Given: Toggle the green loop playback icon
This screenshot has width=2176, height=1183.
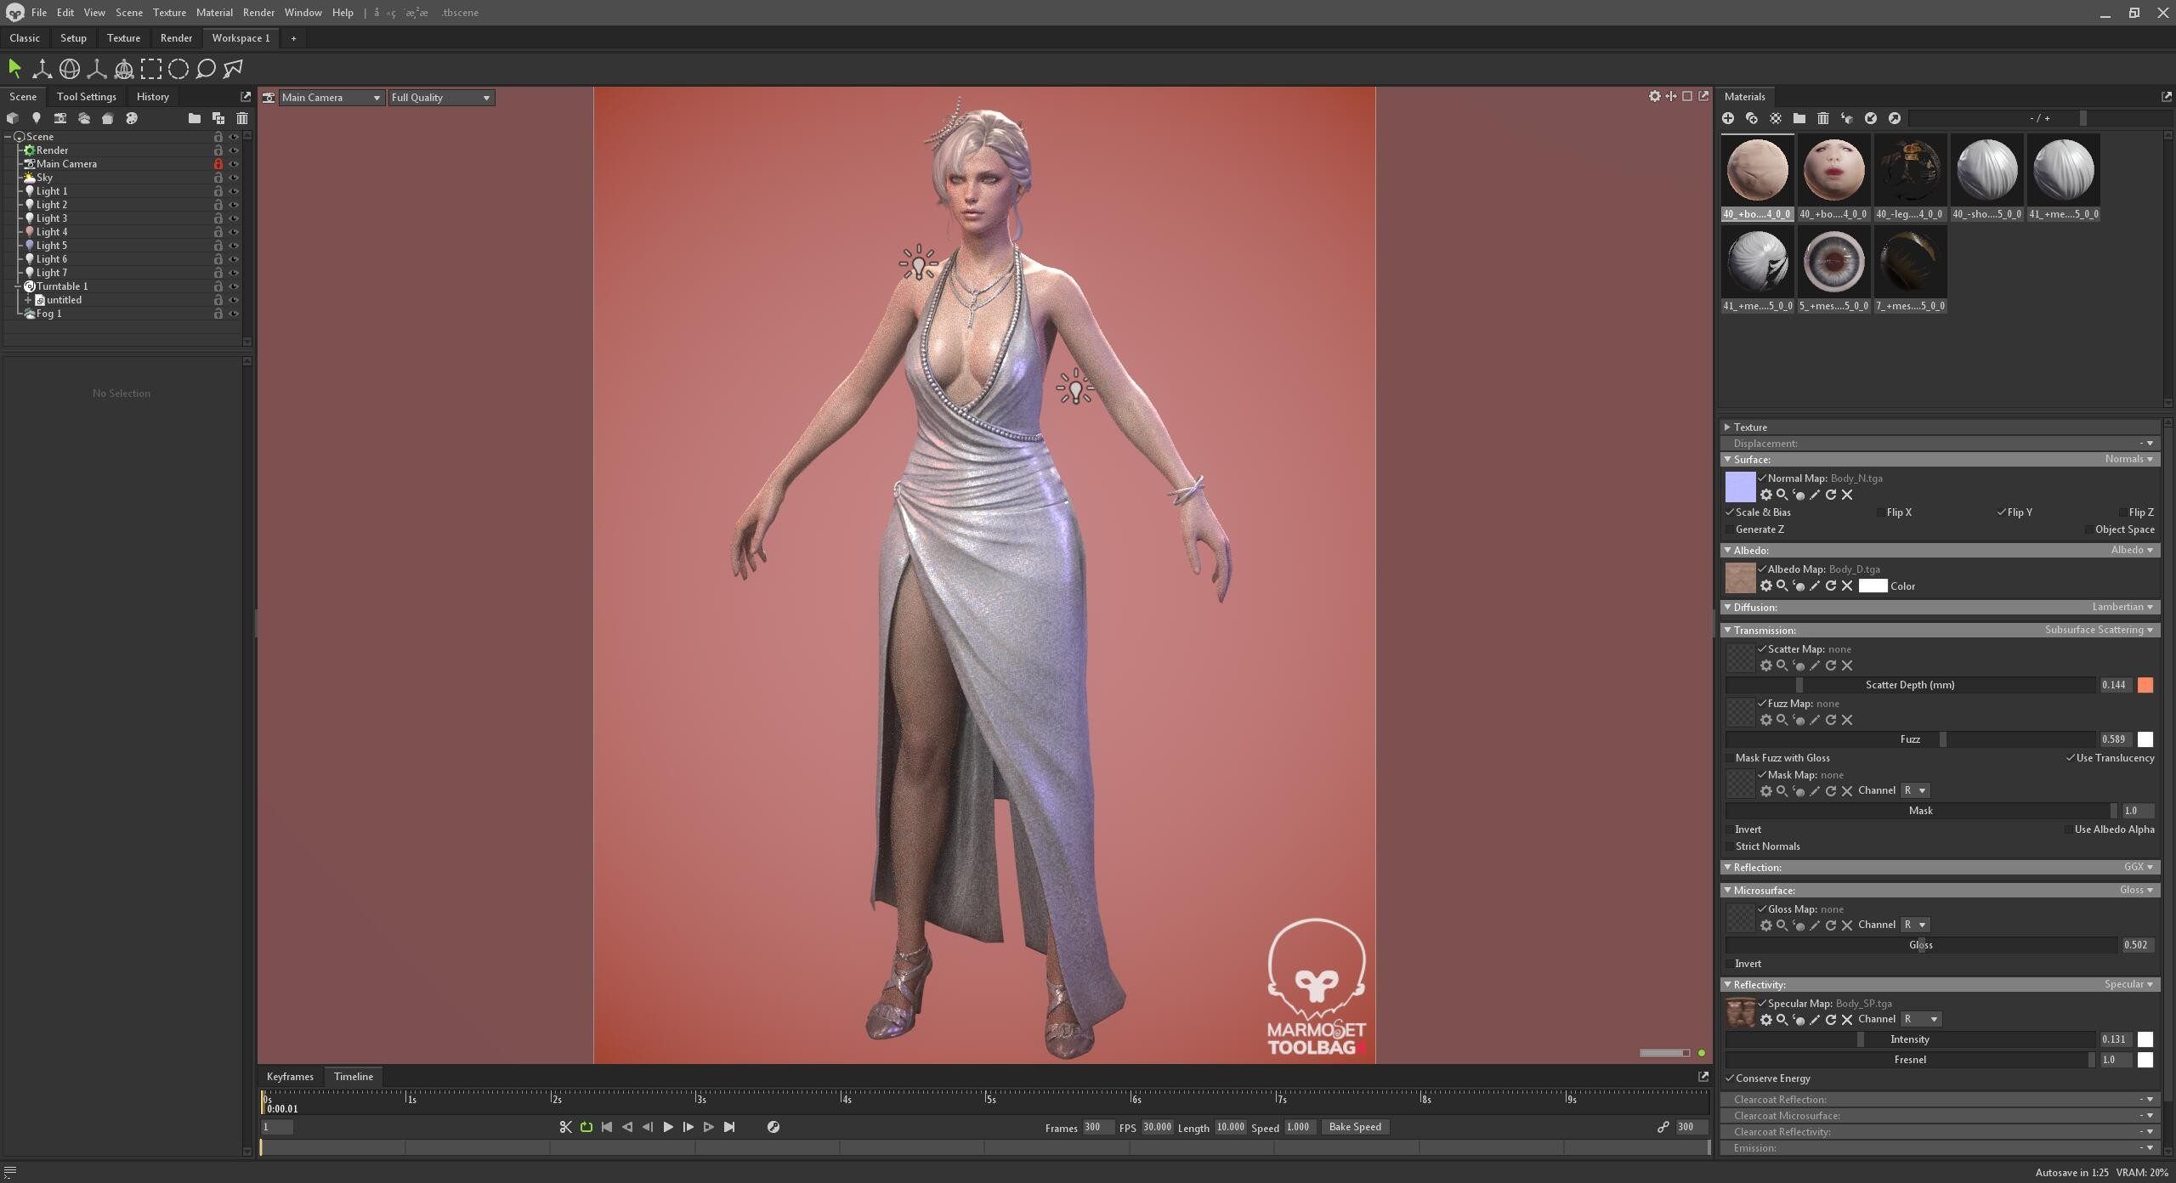Looking at the screenshot, I should 586,1127.
